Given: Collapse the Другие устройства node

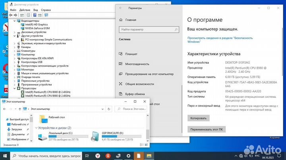Looking at the screenshot, I should [x=15, y=36].
